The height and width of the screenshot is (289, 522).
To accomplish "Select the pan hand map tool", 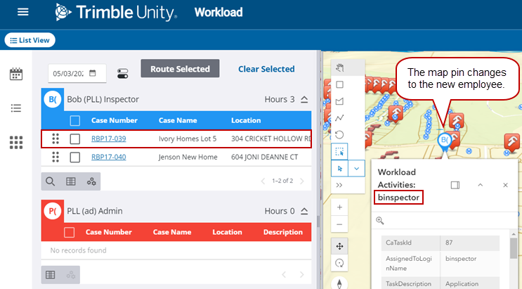I will pos(339,68).
